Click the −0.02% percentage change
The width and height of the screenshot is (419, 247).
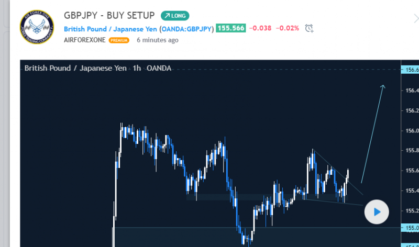click(288, 28)
